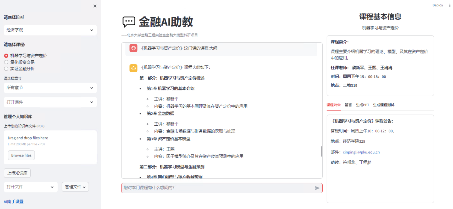
Task: Open the 打开文件 dropdown
Action: tap(30, 187)
